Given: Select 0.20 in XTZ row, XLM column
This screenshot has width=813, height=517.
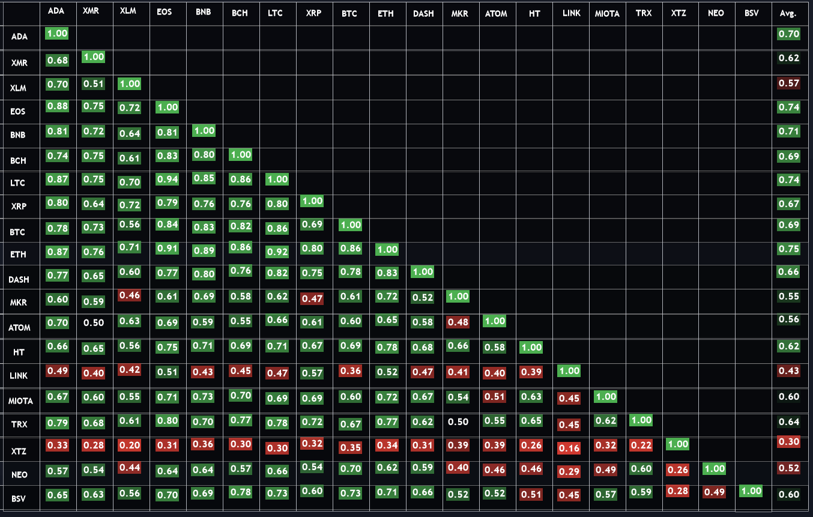Looking at the screenshot, I should point(130,445).
